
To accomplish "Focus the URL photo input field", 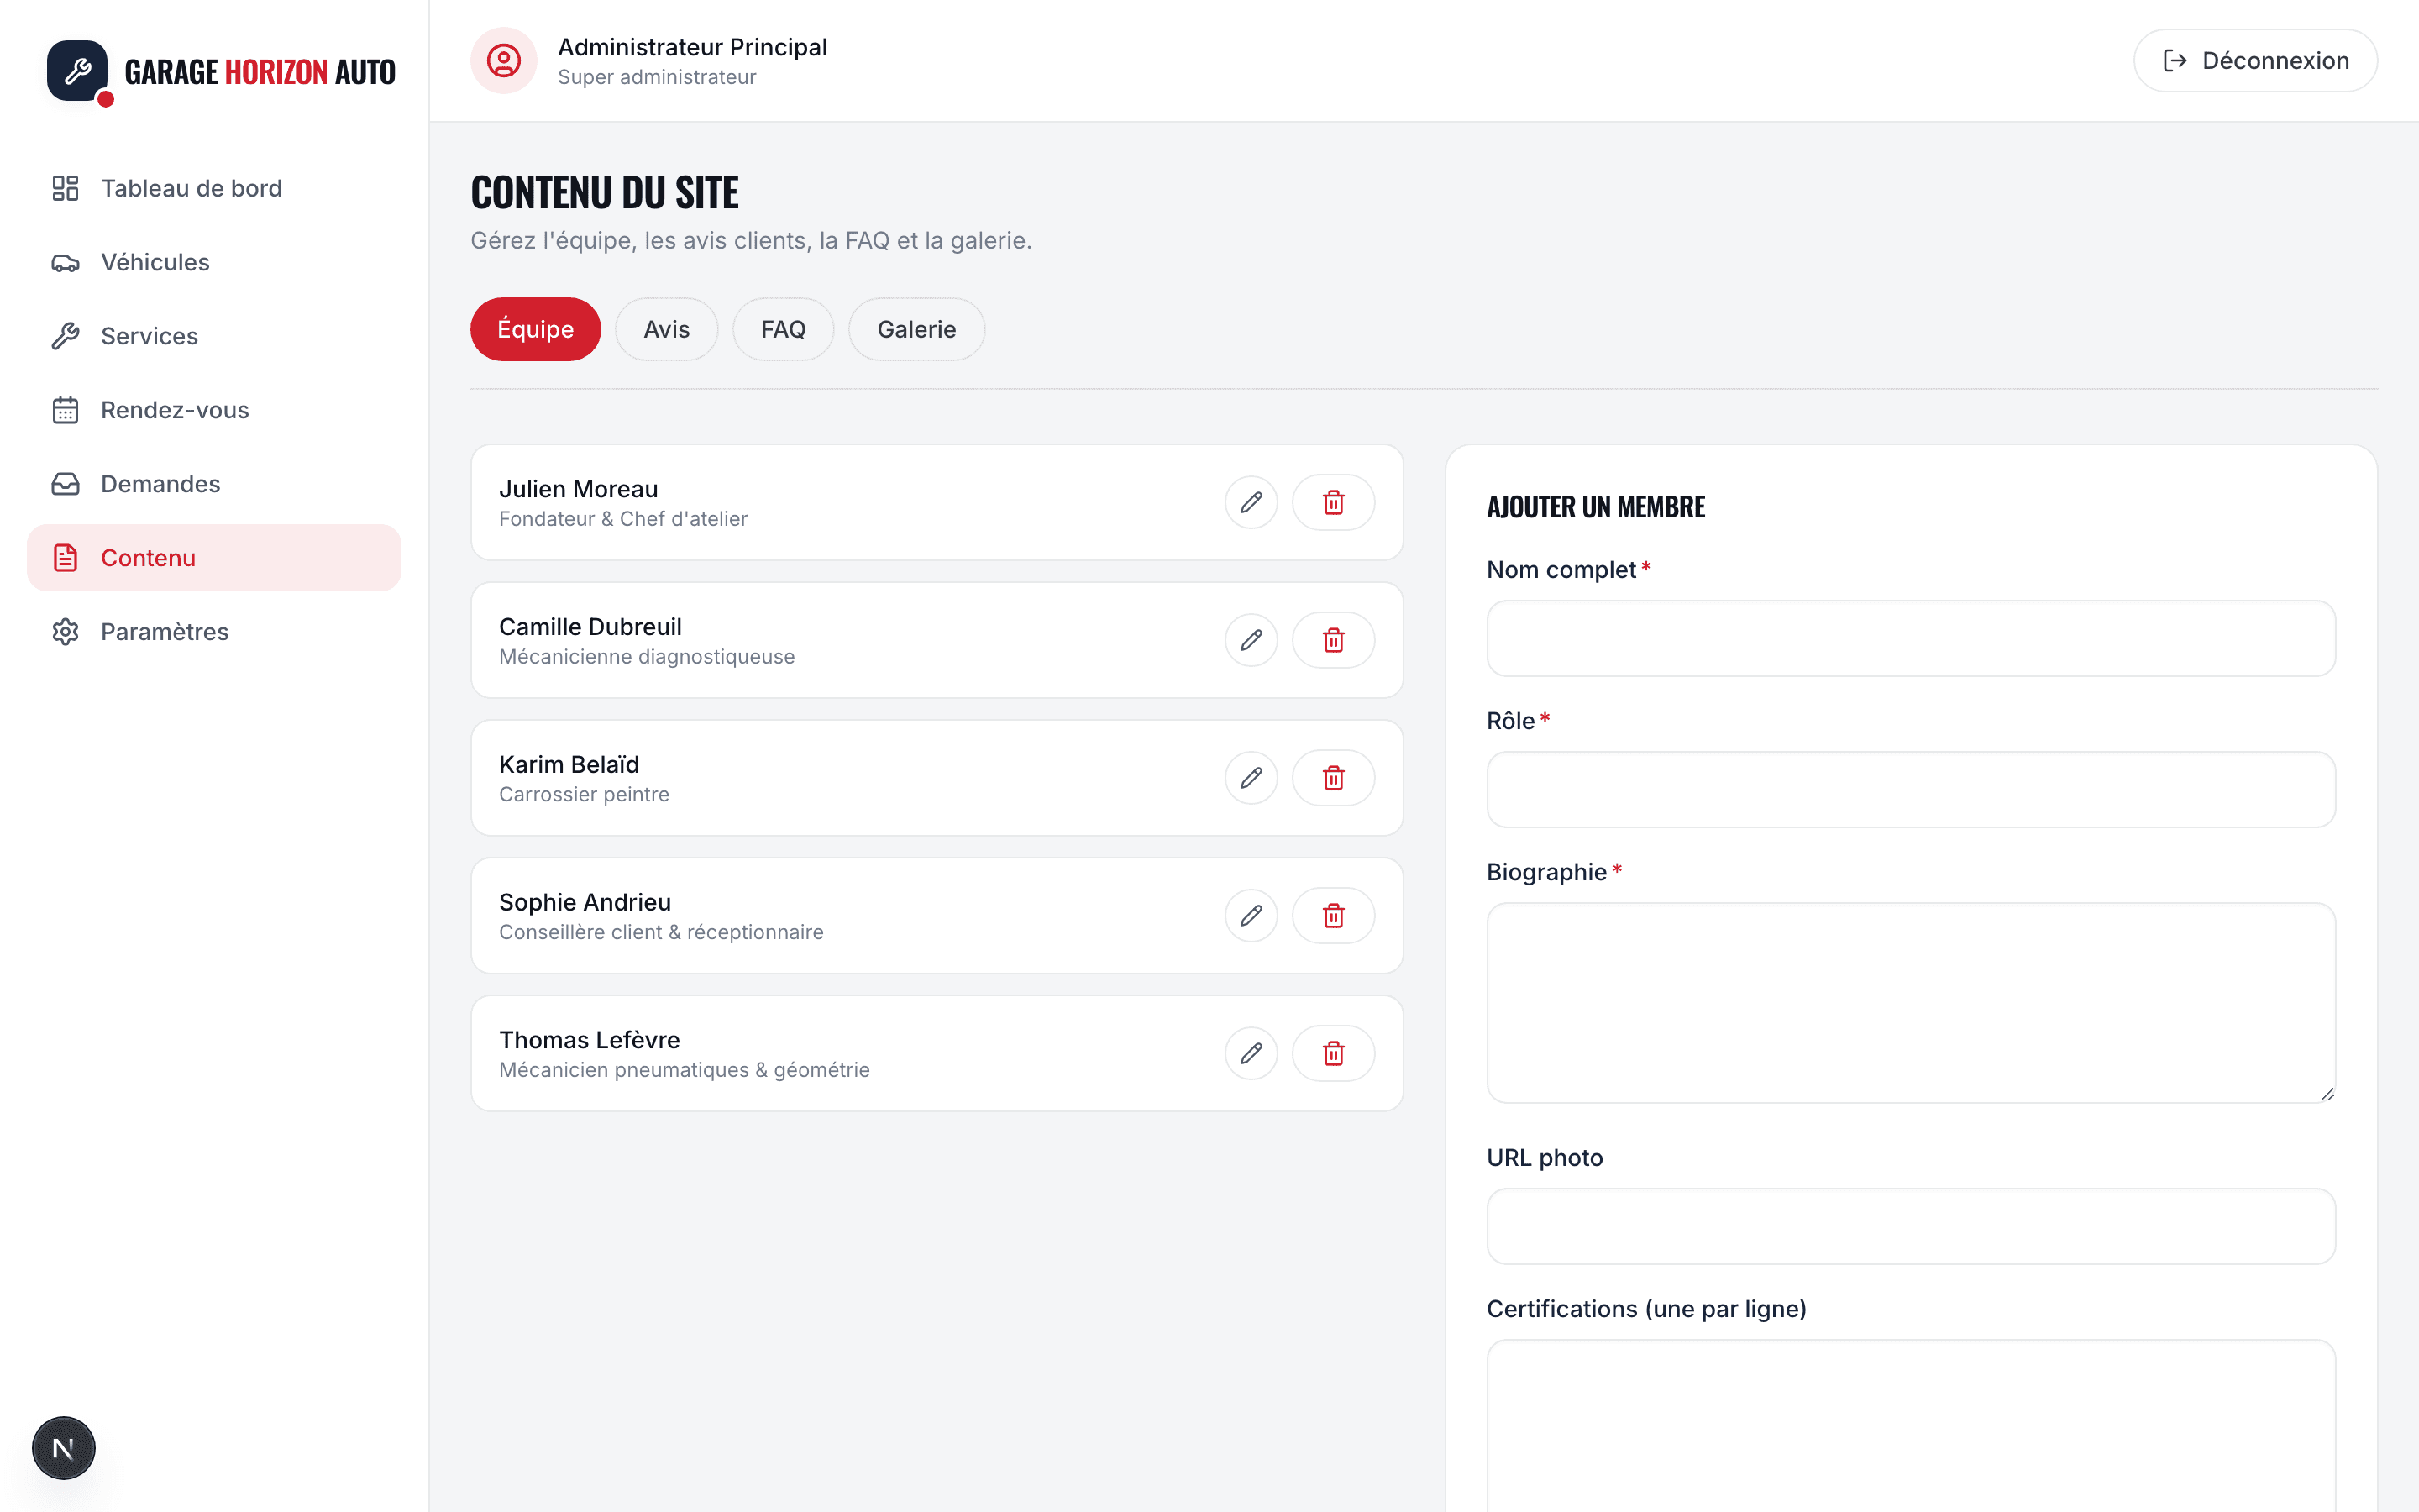I will tap(1911, 1227).
